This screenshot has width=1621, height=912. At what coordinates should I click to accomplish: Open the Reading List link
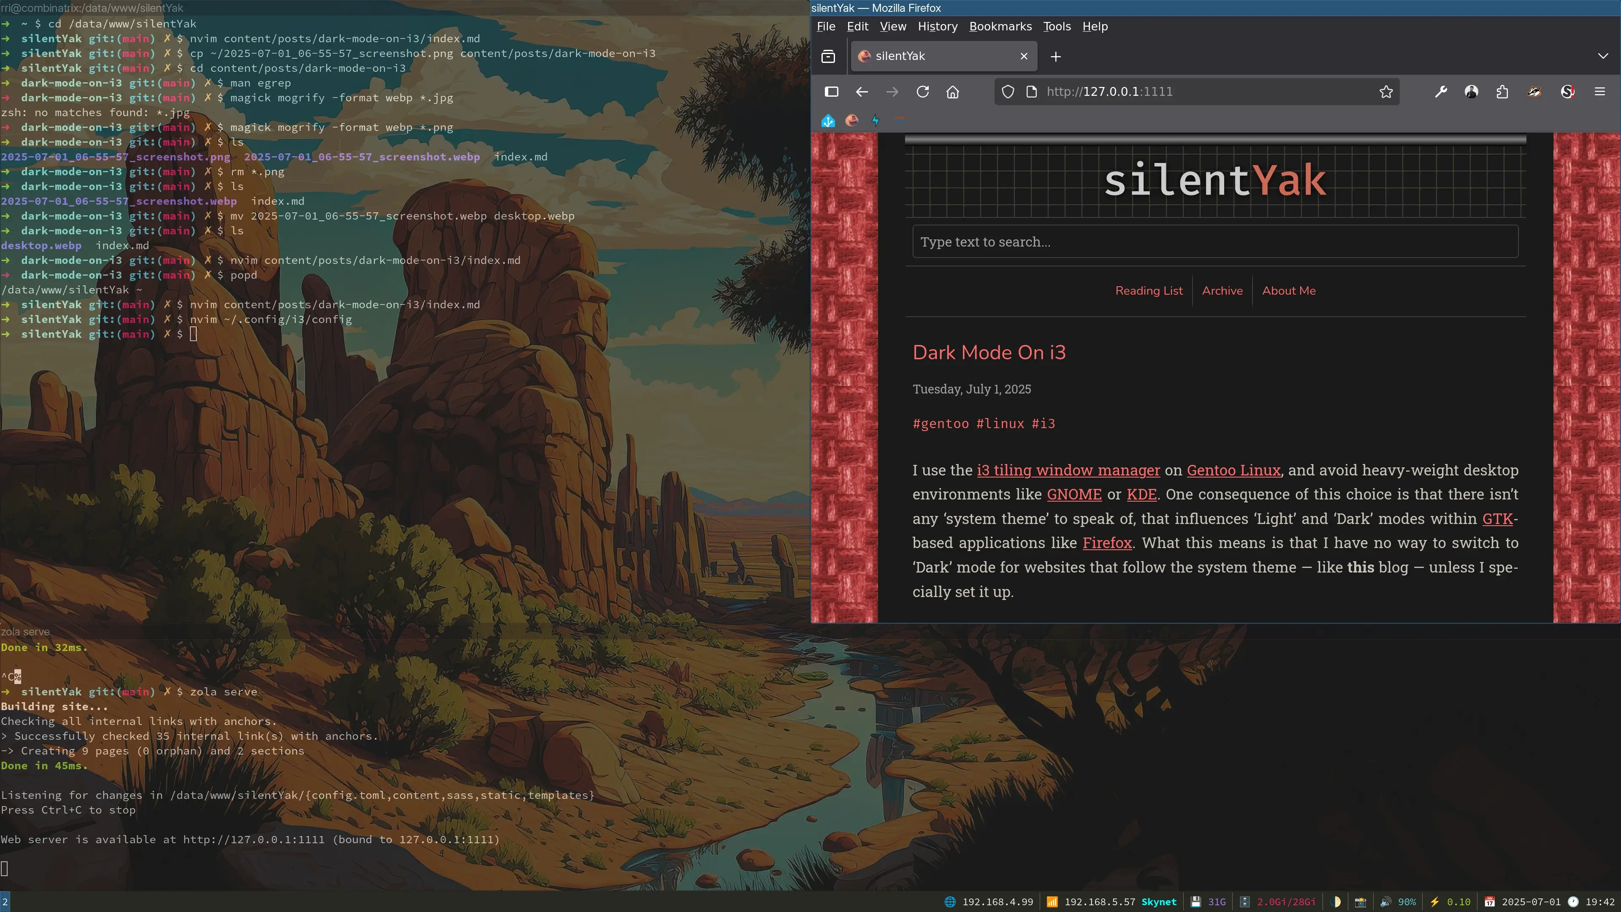click(x=1148, y=291)
